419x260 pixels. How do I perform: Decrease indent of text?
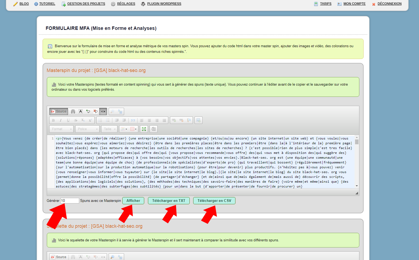[117, 120]
